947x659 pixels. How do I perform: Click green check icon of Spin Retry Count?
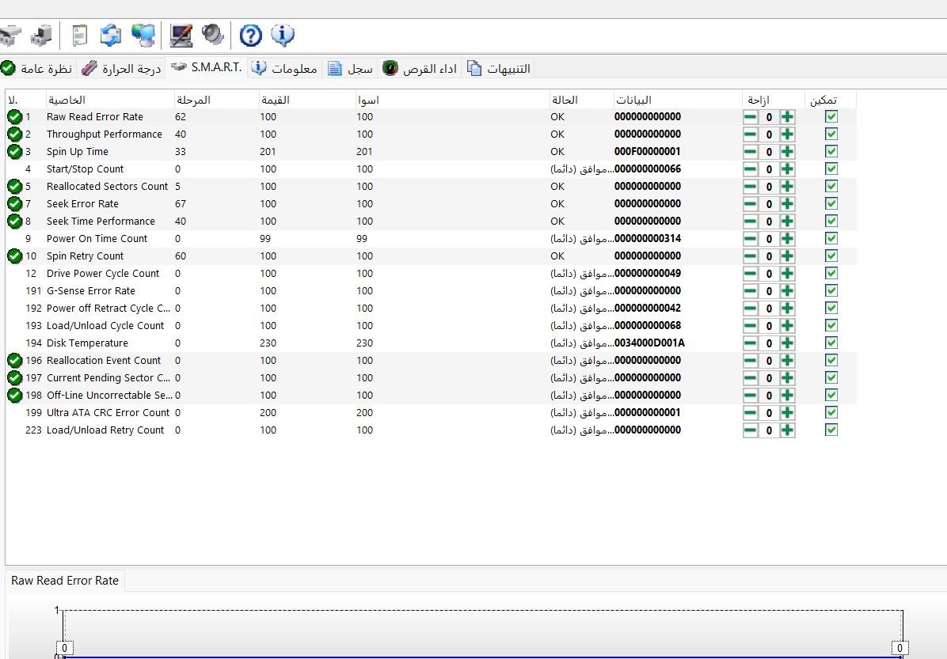pyautogui.click(x=14, y=256)
